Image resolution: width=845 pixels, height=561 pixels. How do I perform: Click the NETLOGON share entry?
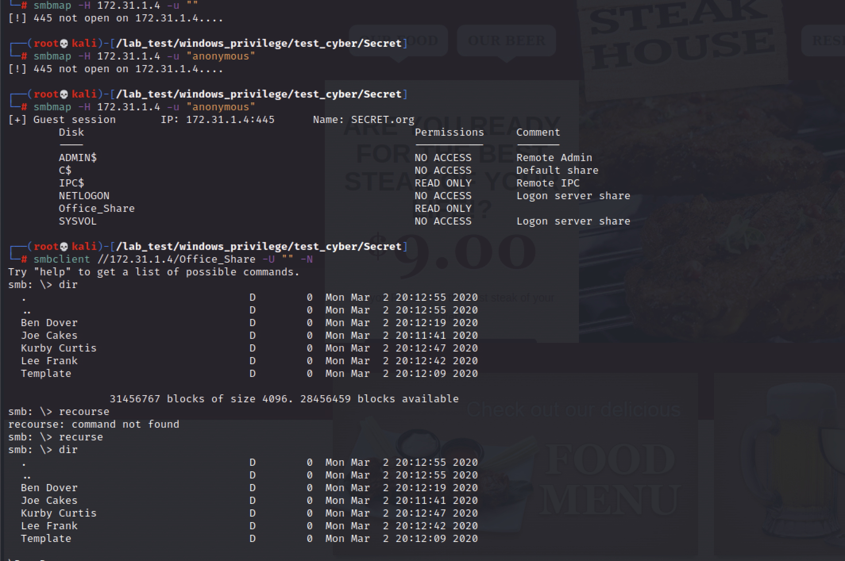click(84, 196)
